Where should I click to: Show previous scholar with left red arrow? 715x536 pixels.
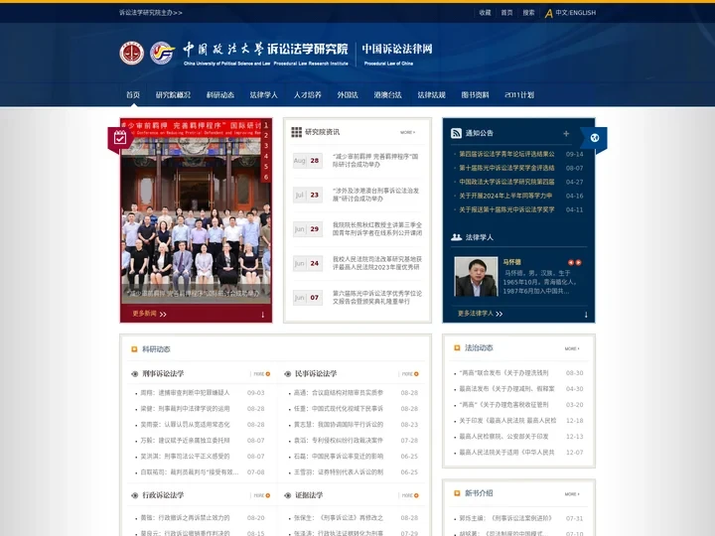click(x=571, y=262)
